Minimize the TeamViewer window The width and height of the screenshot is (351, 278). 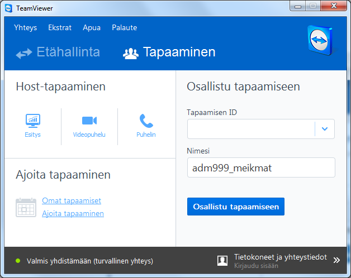pyautogui.click(x=298, y=6)
